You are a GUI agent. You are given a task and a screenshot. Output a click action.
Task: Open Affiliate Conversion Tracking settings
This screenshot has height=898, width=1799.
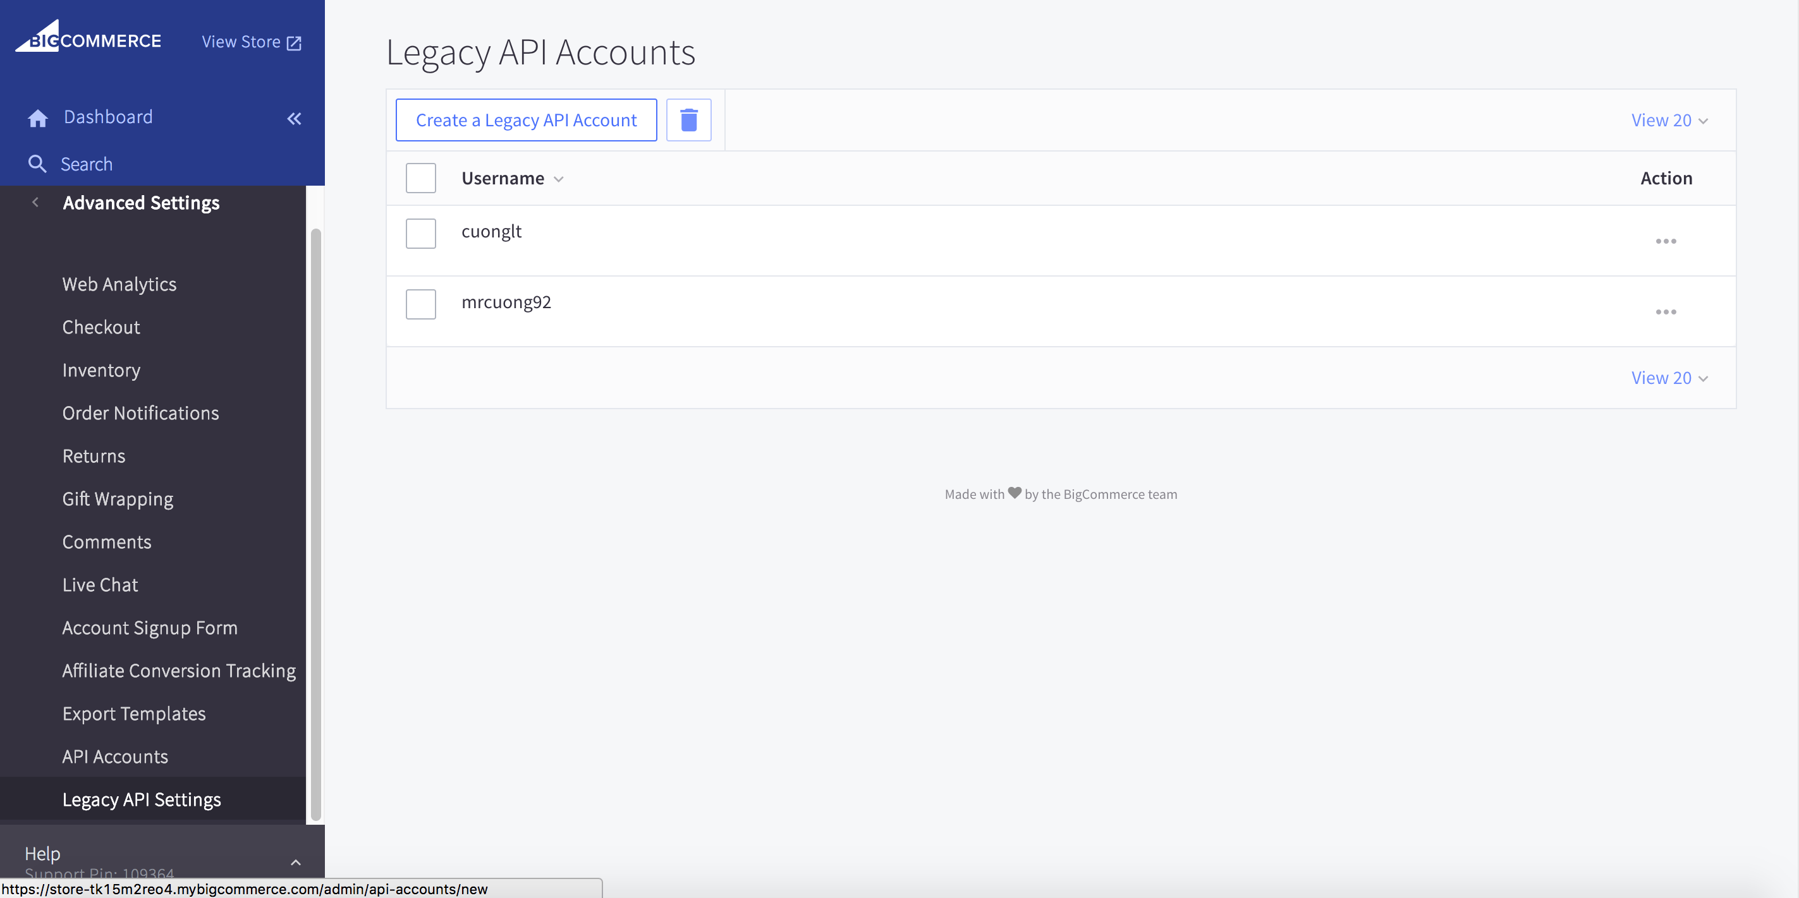coord(179,671)
